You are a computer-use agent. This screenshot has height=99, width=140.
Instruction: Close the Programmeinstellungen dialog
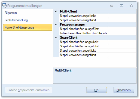131,5
